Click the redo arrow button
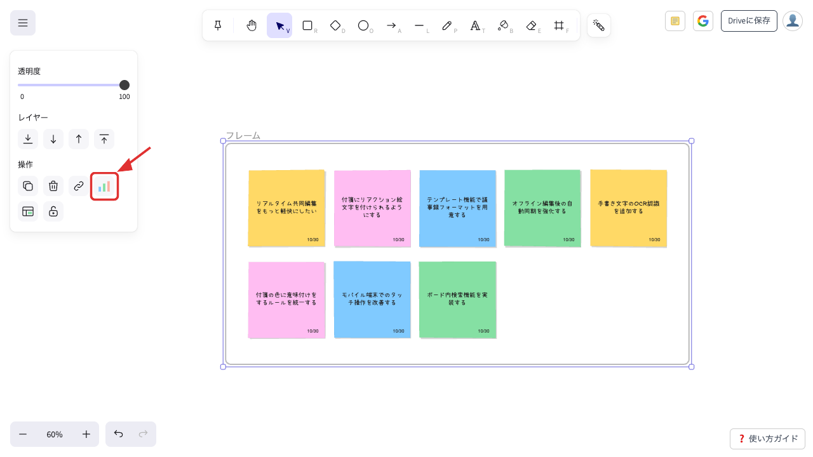The width and height of the screenshot is (813, 457). pyautogui.click(x=144, y=434)
